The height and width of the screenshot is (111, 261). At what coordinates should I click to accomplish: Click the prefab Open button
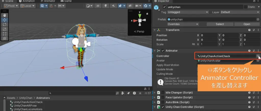pyautogui.click(x=247, y=24)
